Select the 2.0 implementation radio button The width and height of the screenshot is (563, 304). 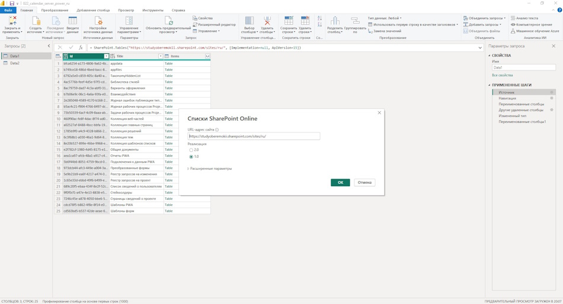pos(191,150)
